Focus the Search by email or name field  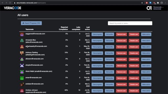[130, 23]
